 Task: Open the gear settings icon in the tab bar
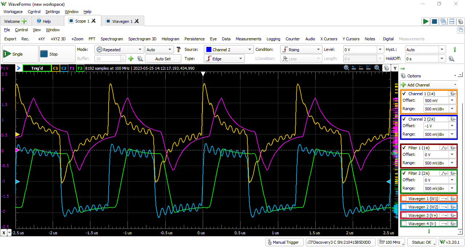click(x=460, y=21)
